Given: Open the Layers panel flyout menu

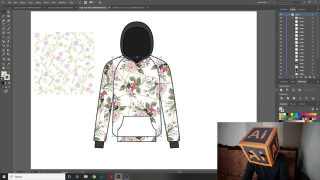Looking at the screenshot, I should point(318,9).
